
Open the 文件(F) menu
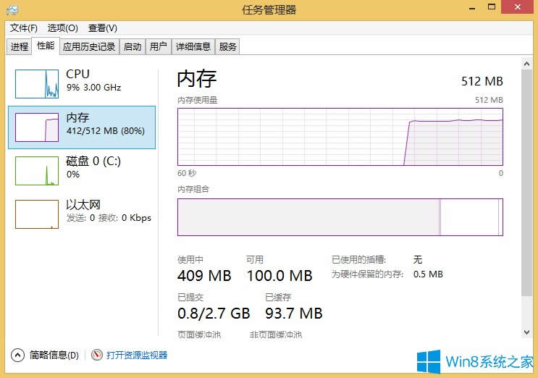pyautogui.click(x=24, y=28)
